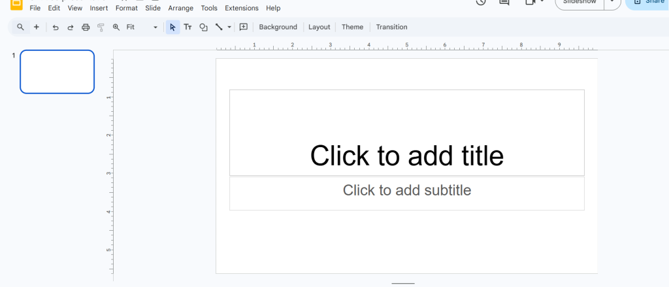The height and width of the screenshot is (287, 669).
Task: Open the Theme panel
Action: pyautogui.click(x=352, y=27)
